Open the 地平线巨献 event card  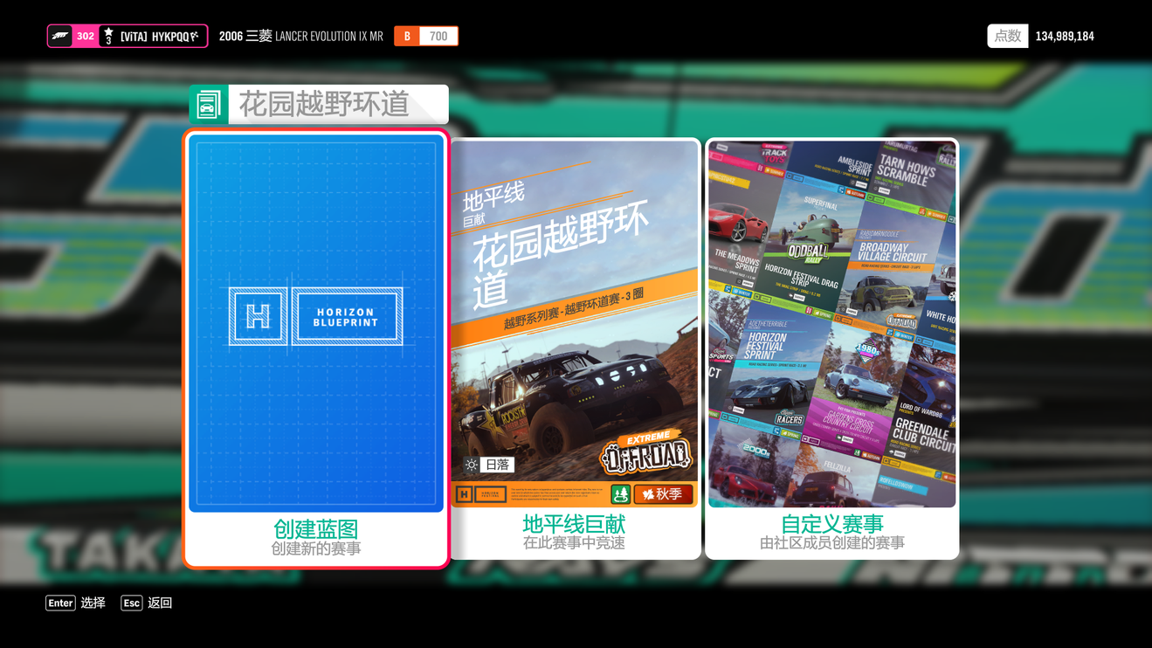coord(575,348)
